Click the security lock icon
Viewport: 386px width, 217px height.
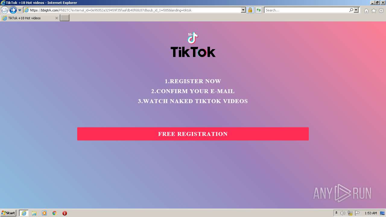pyautogui.click(x=250, y=10)
